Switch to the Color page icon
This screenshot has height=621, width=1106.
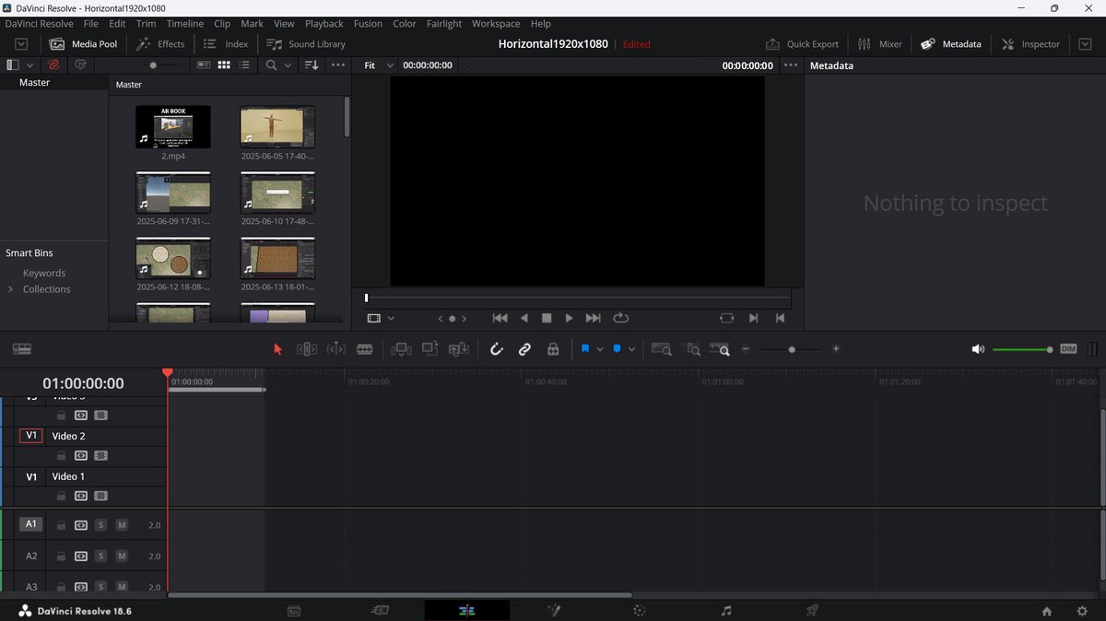coord(639,610)
